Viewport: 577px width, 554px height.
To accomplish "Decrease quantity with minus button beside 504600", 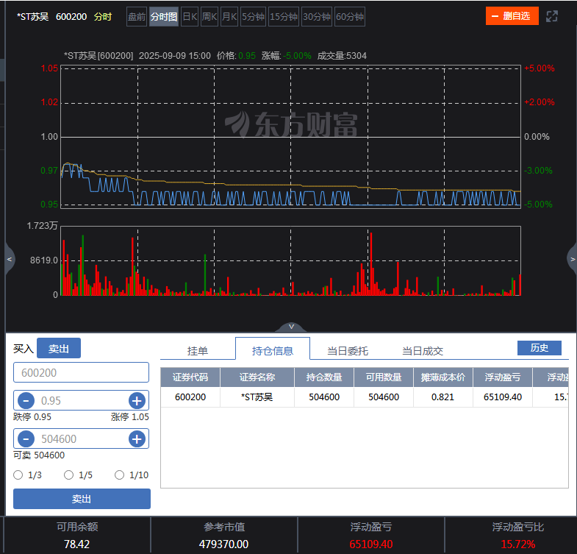I will coord(26,438).
